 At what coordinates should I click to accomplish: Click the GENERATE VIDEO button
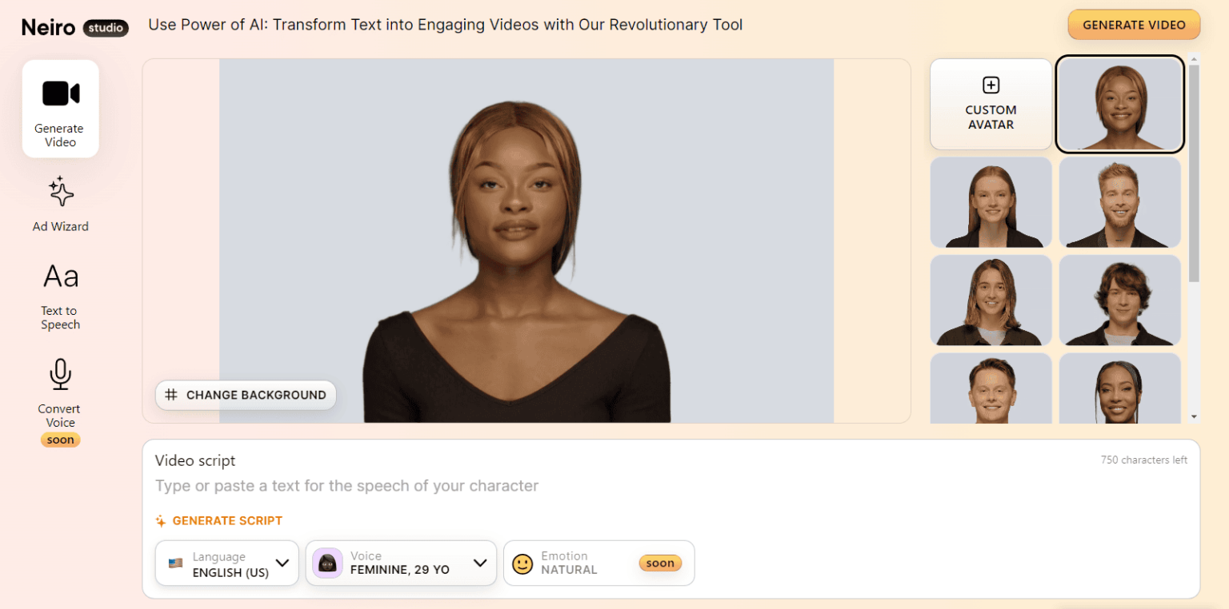pyautogui.click(x=1133, y=24)
